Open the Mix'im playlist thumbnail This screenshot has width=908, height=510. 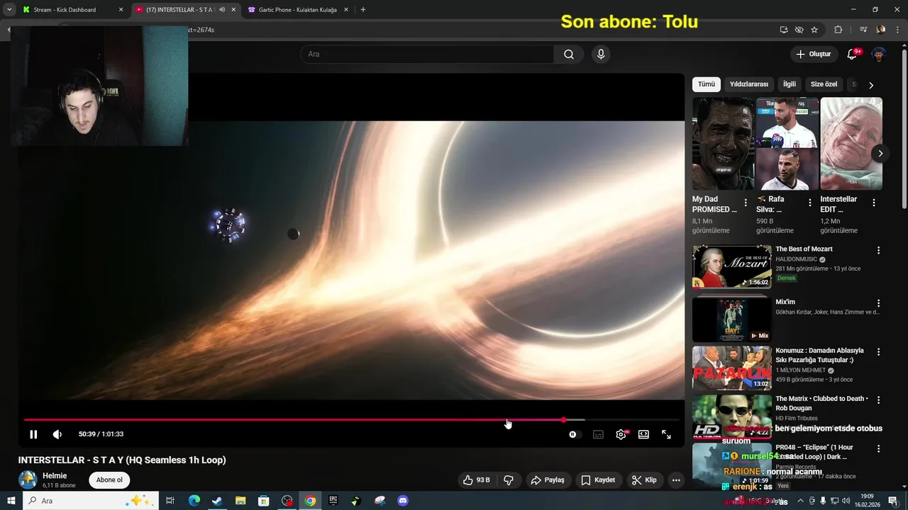point(731,319)
